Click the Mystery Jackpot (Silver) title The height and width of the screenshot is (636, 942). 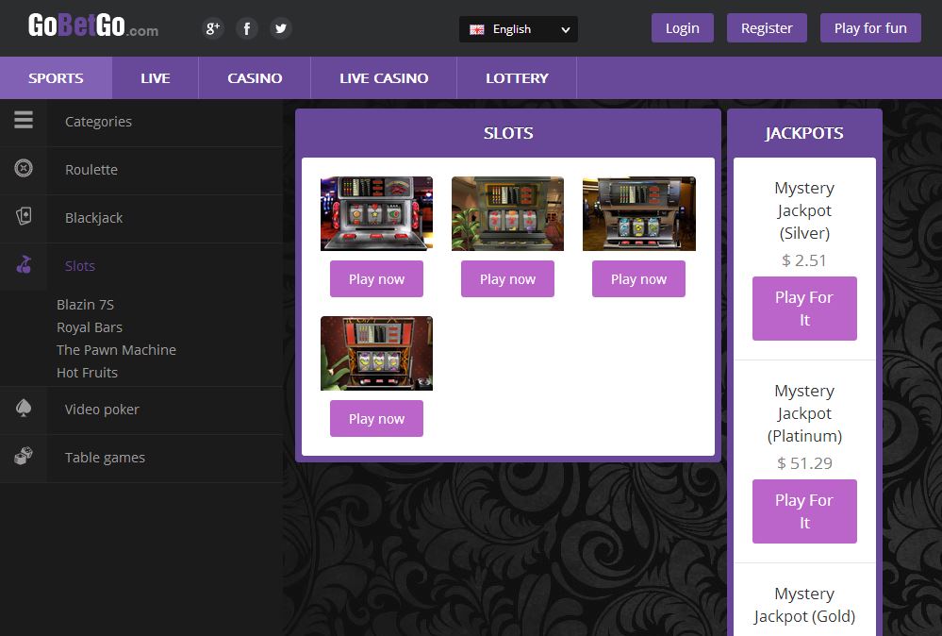tap(804, 210)
